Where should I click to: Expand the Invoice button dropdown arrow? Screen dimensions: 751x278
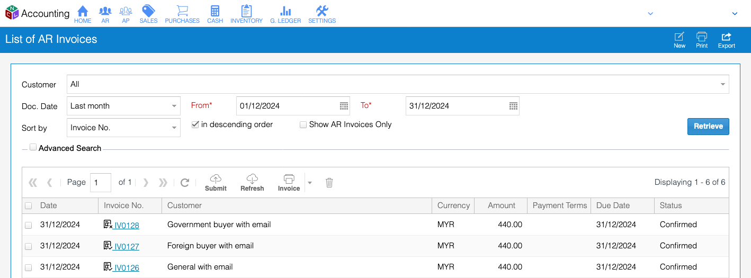pyautogui.click(x=310, y=183)
